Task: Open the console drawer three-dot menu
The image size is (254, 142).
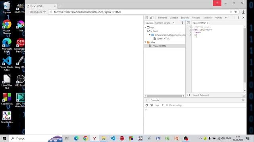Action: point(147,100)
